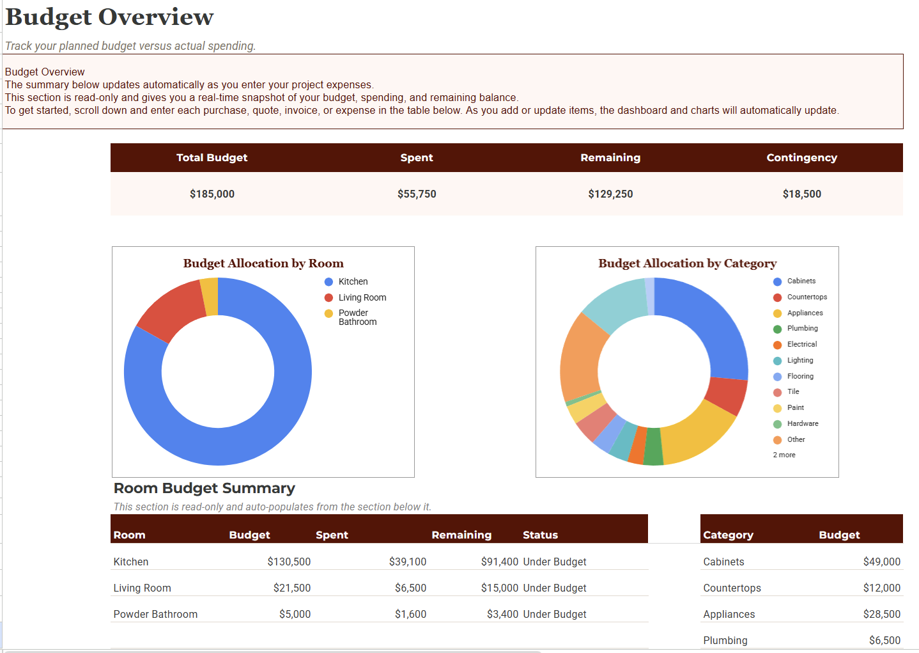This screenshot has width=919, height=653.
Task: Select the Kitchen row name cell
Action: coord(131,562)
